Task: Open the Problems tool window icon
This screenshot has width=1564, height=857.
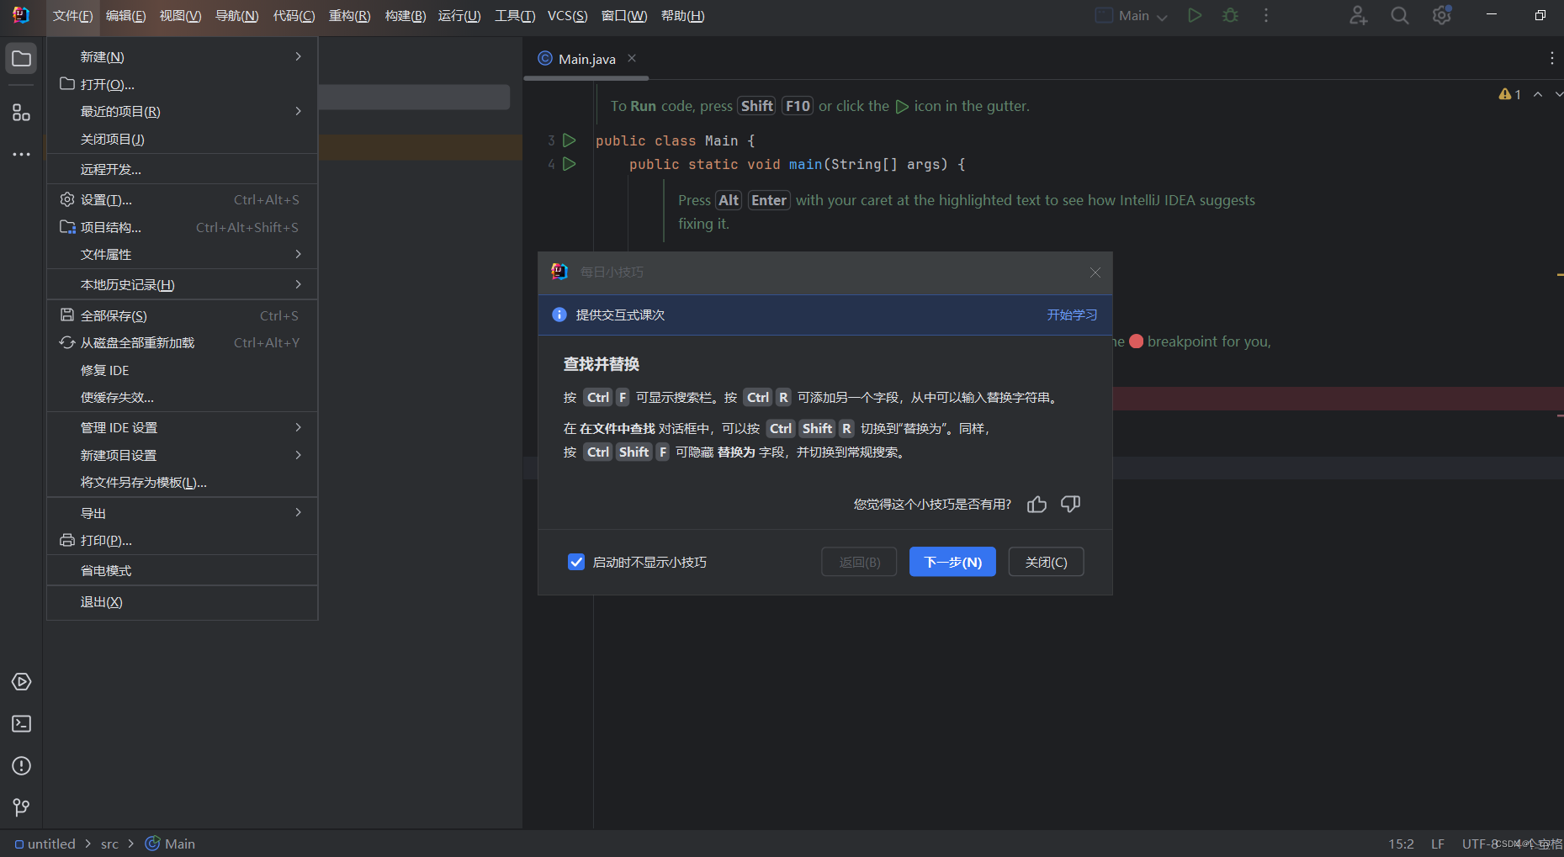Action: [x=21, y=766]
